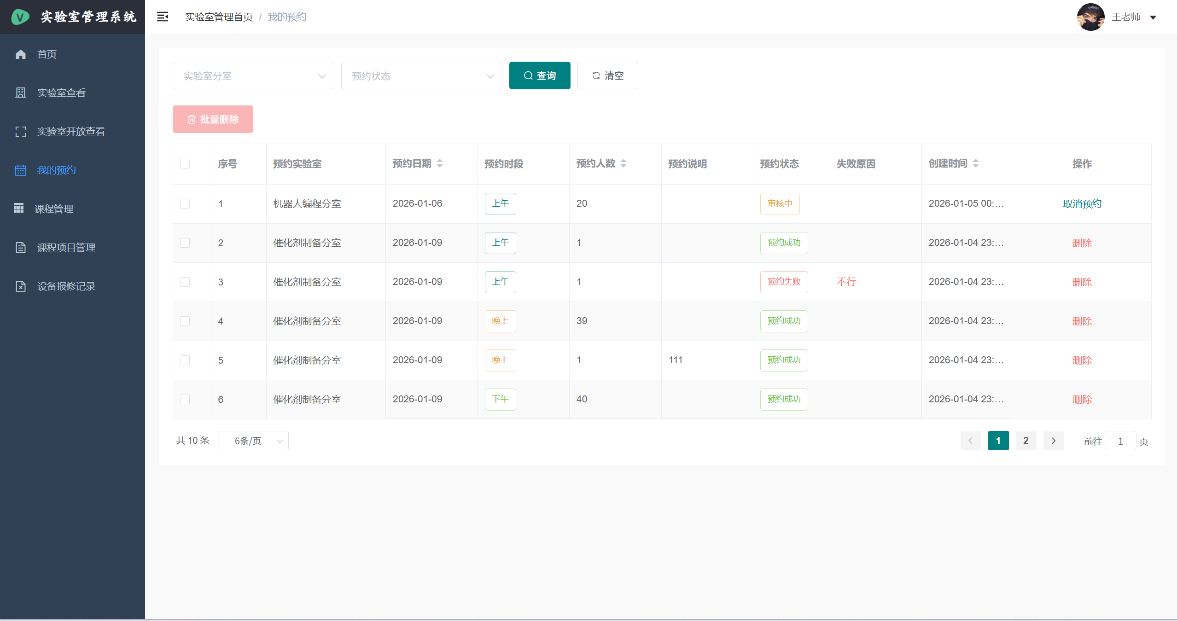Open 实验室开放查看 in the sidebar menu
Screen dimensions: 1177x621
point(71,132)
